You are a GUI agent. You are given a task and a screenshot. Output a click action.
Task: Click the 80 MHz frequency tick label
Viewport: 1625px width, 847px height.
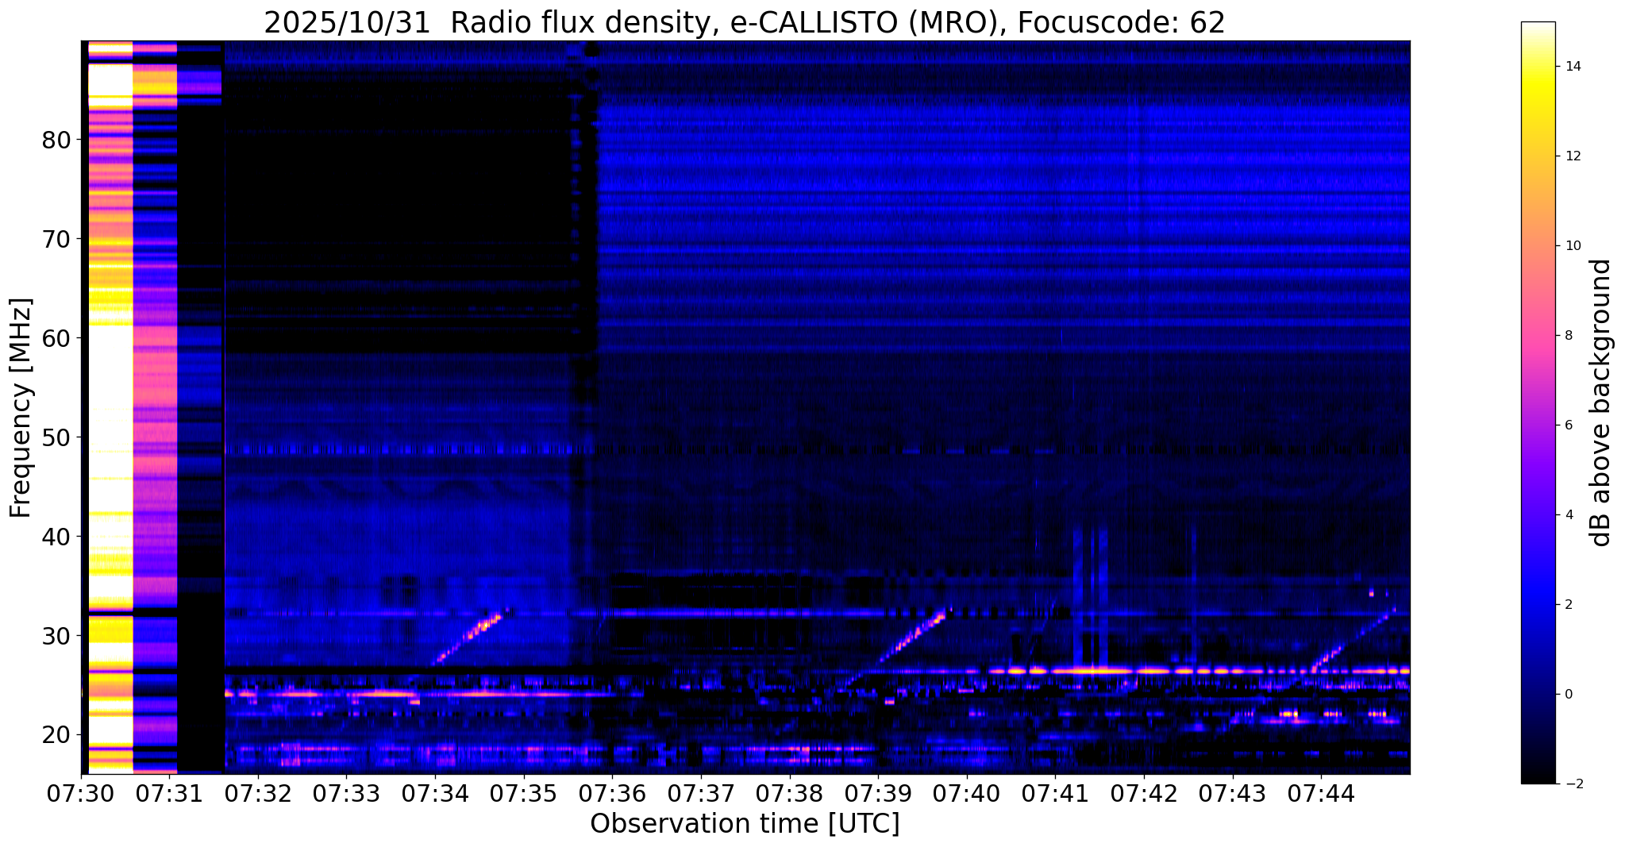click(56, 140)
